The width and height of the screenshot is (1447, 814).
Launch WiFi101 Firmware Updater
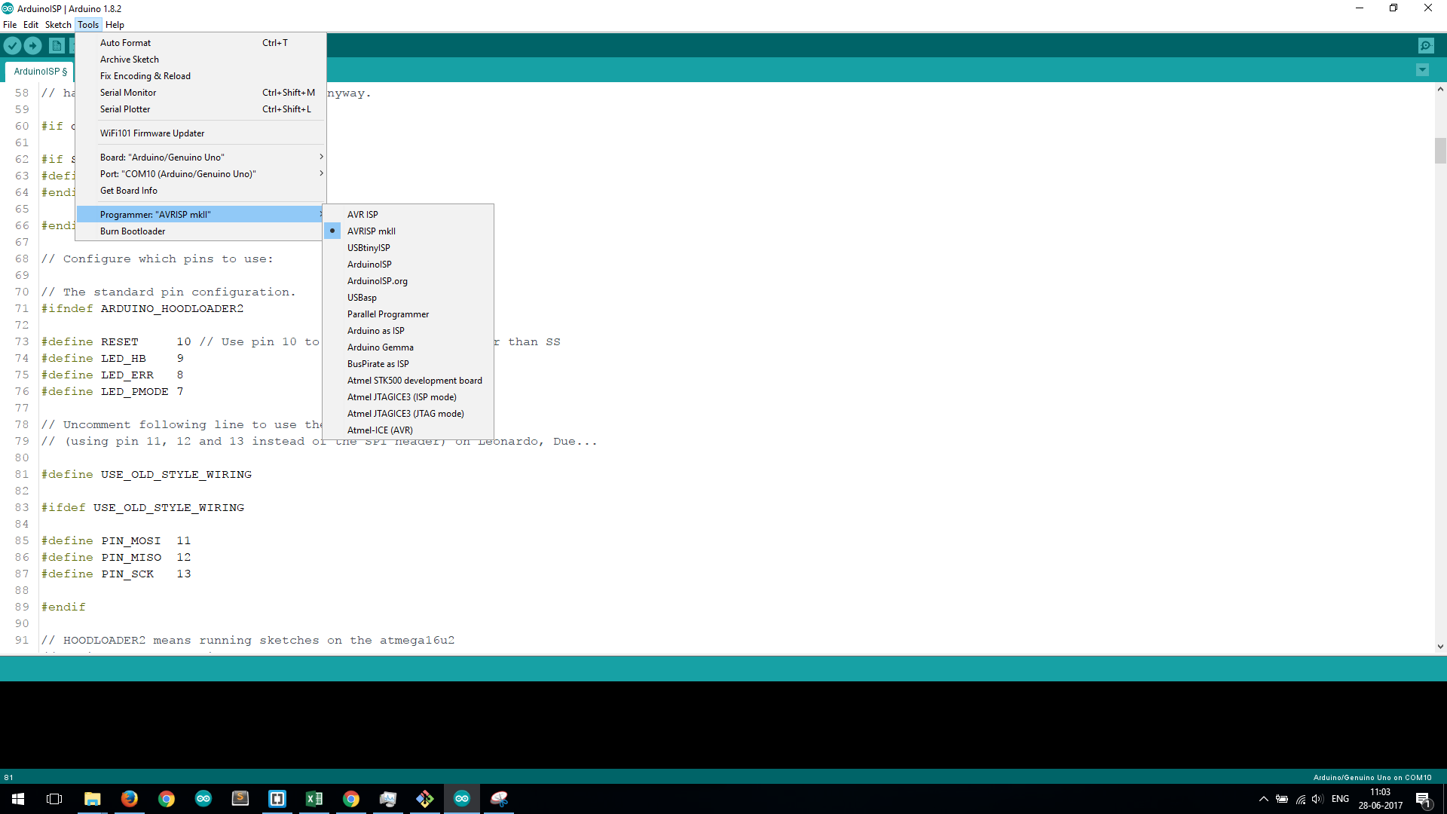click(x=201, y=133)
